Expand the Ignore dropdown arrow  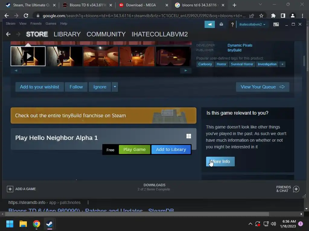coord(115,87)
